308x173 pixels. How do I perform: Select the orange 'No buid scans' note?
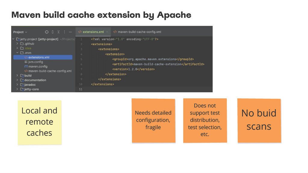[x=259, y=121]
